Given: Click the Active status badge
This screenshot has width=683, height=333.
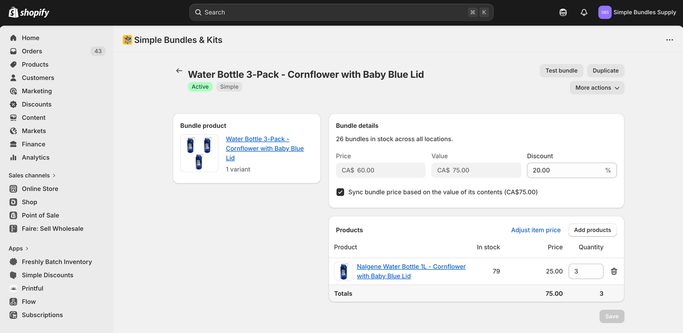Looking at the screenshot, I should point(200,87).
